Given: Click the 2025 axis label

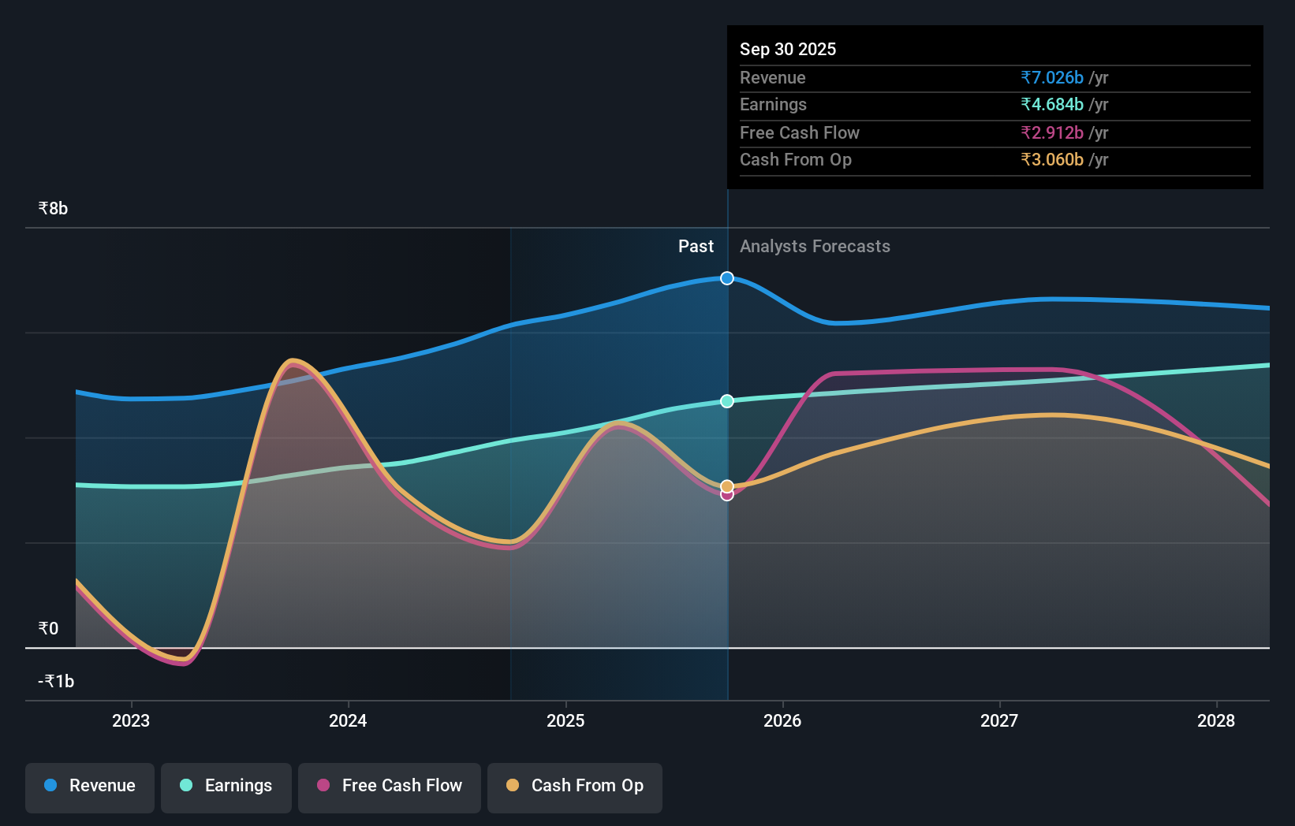Looking at the screenshot, I should point(565,720).
